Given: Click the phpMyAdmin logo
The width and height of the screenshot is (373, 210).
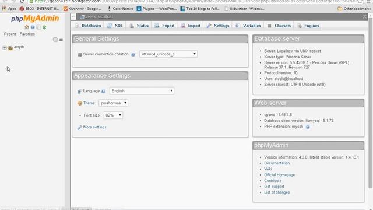Looking at the screenshot, I should tap(35, 19).
